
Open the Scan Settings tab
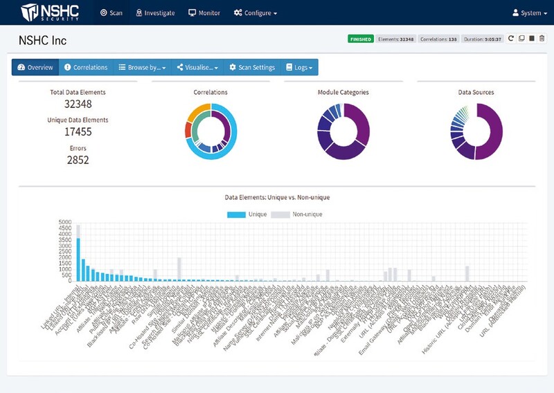click(252, 67)
